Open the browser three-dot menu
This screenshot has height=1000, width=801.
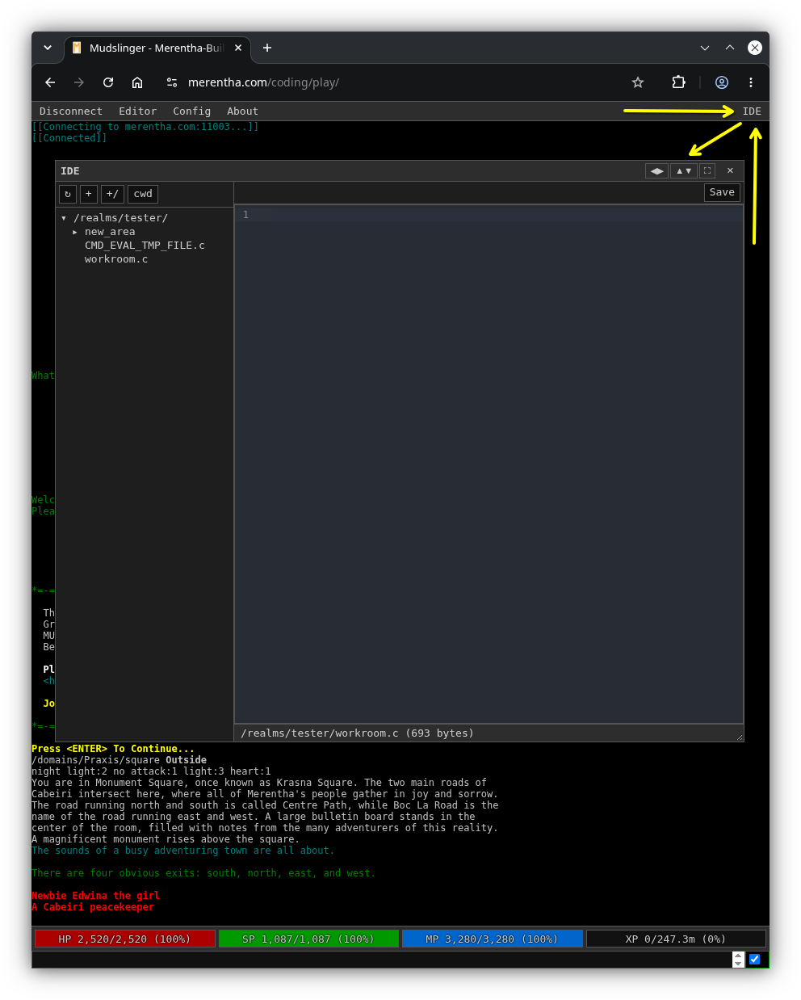[x=751, y=82]
